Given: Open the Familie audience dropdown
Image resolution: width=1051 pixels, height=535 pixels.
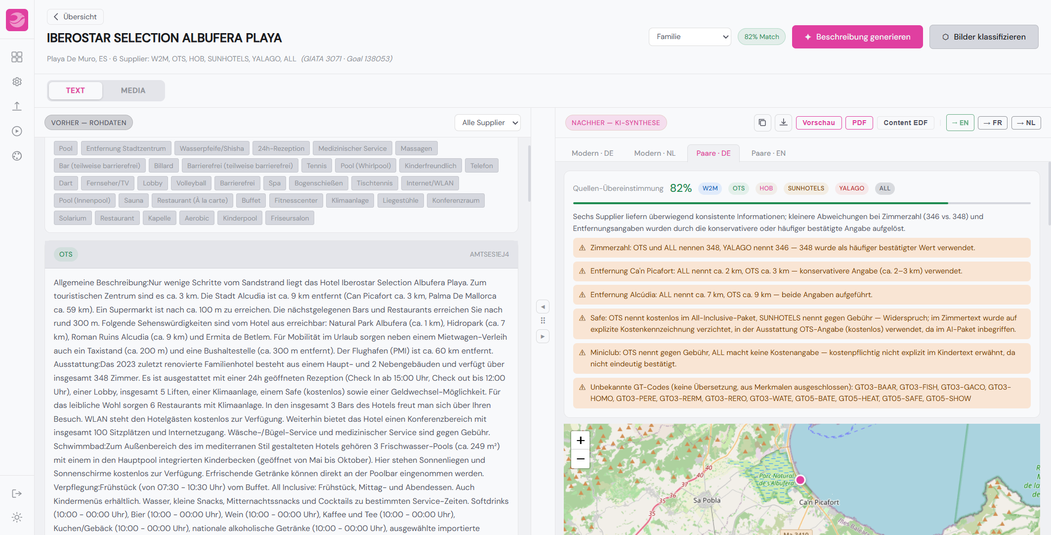Looking at the screenshot, I should (690, 37).
